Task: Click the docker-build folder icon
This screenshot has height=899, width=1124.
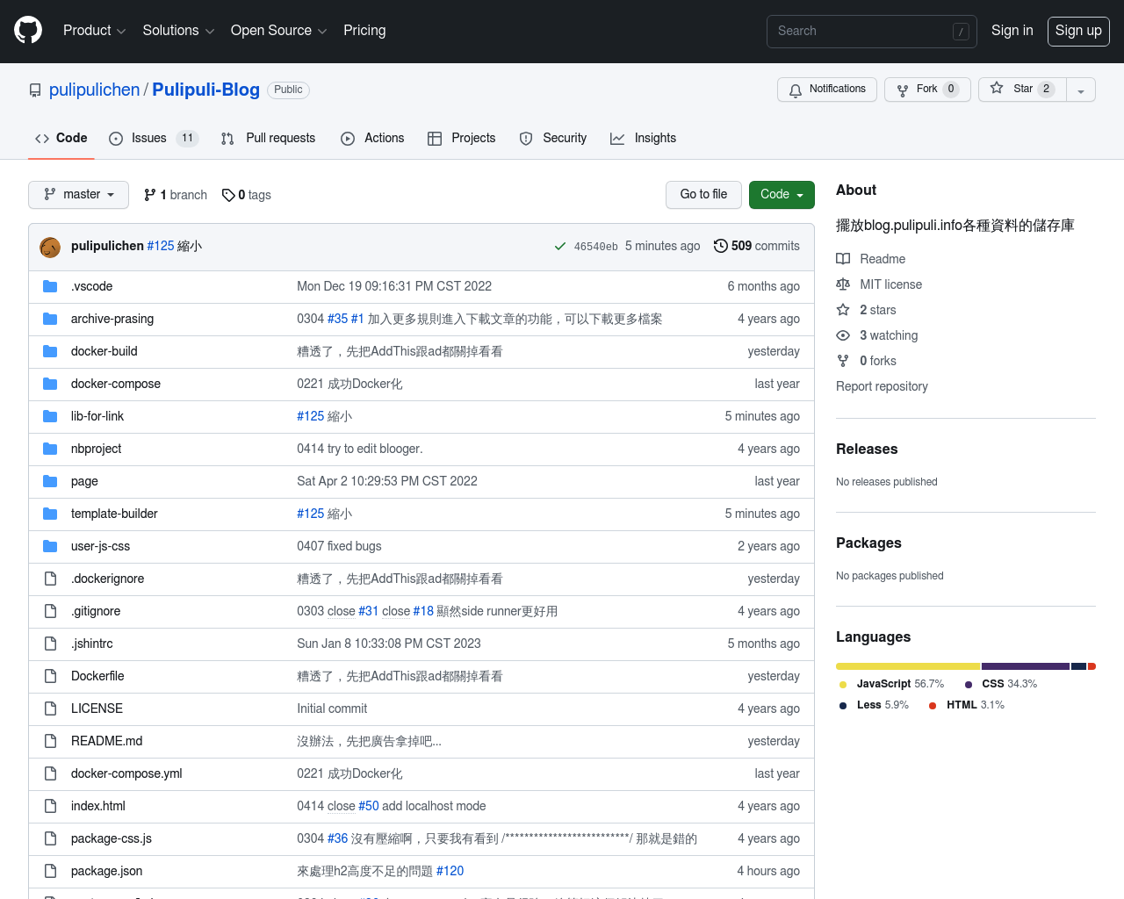Action: [x=50, y=351]
